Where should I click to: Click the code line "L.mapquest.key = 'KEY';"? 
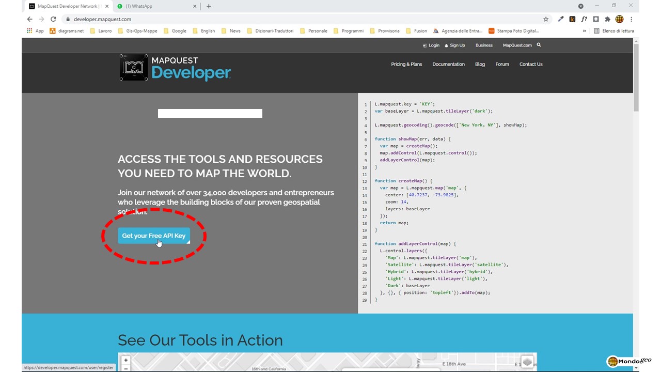[x=405, y=104]
